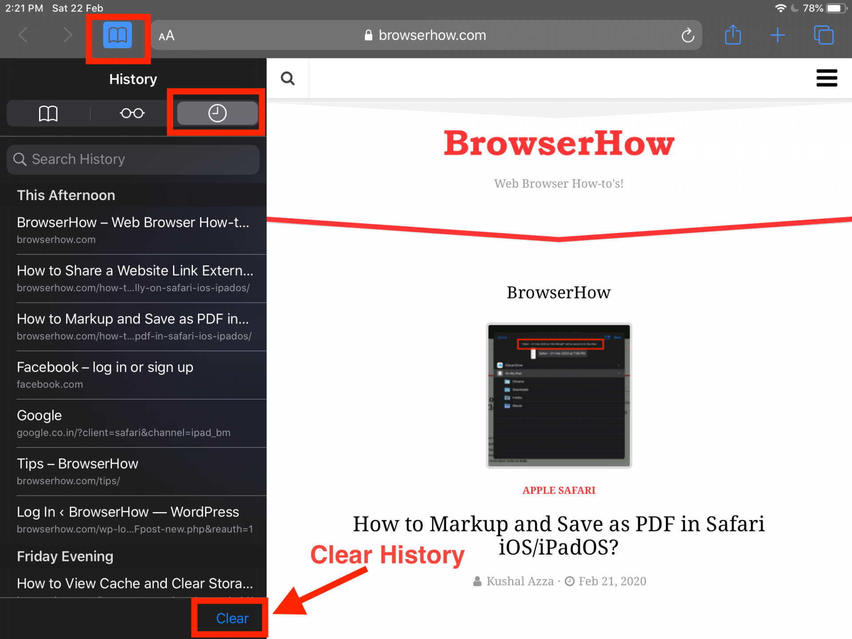Click the browserhow.com address bar
Viewport: 852px width, 639px height.
(x=426, y=35)
